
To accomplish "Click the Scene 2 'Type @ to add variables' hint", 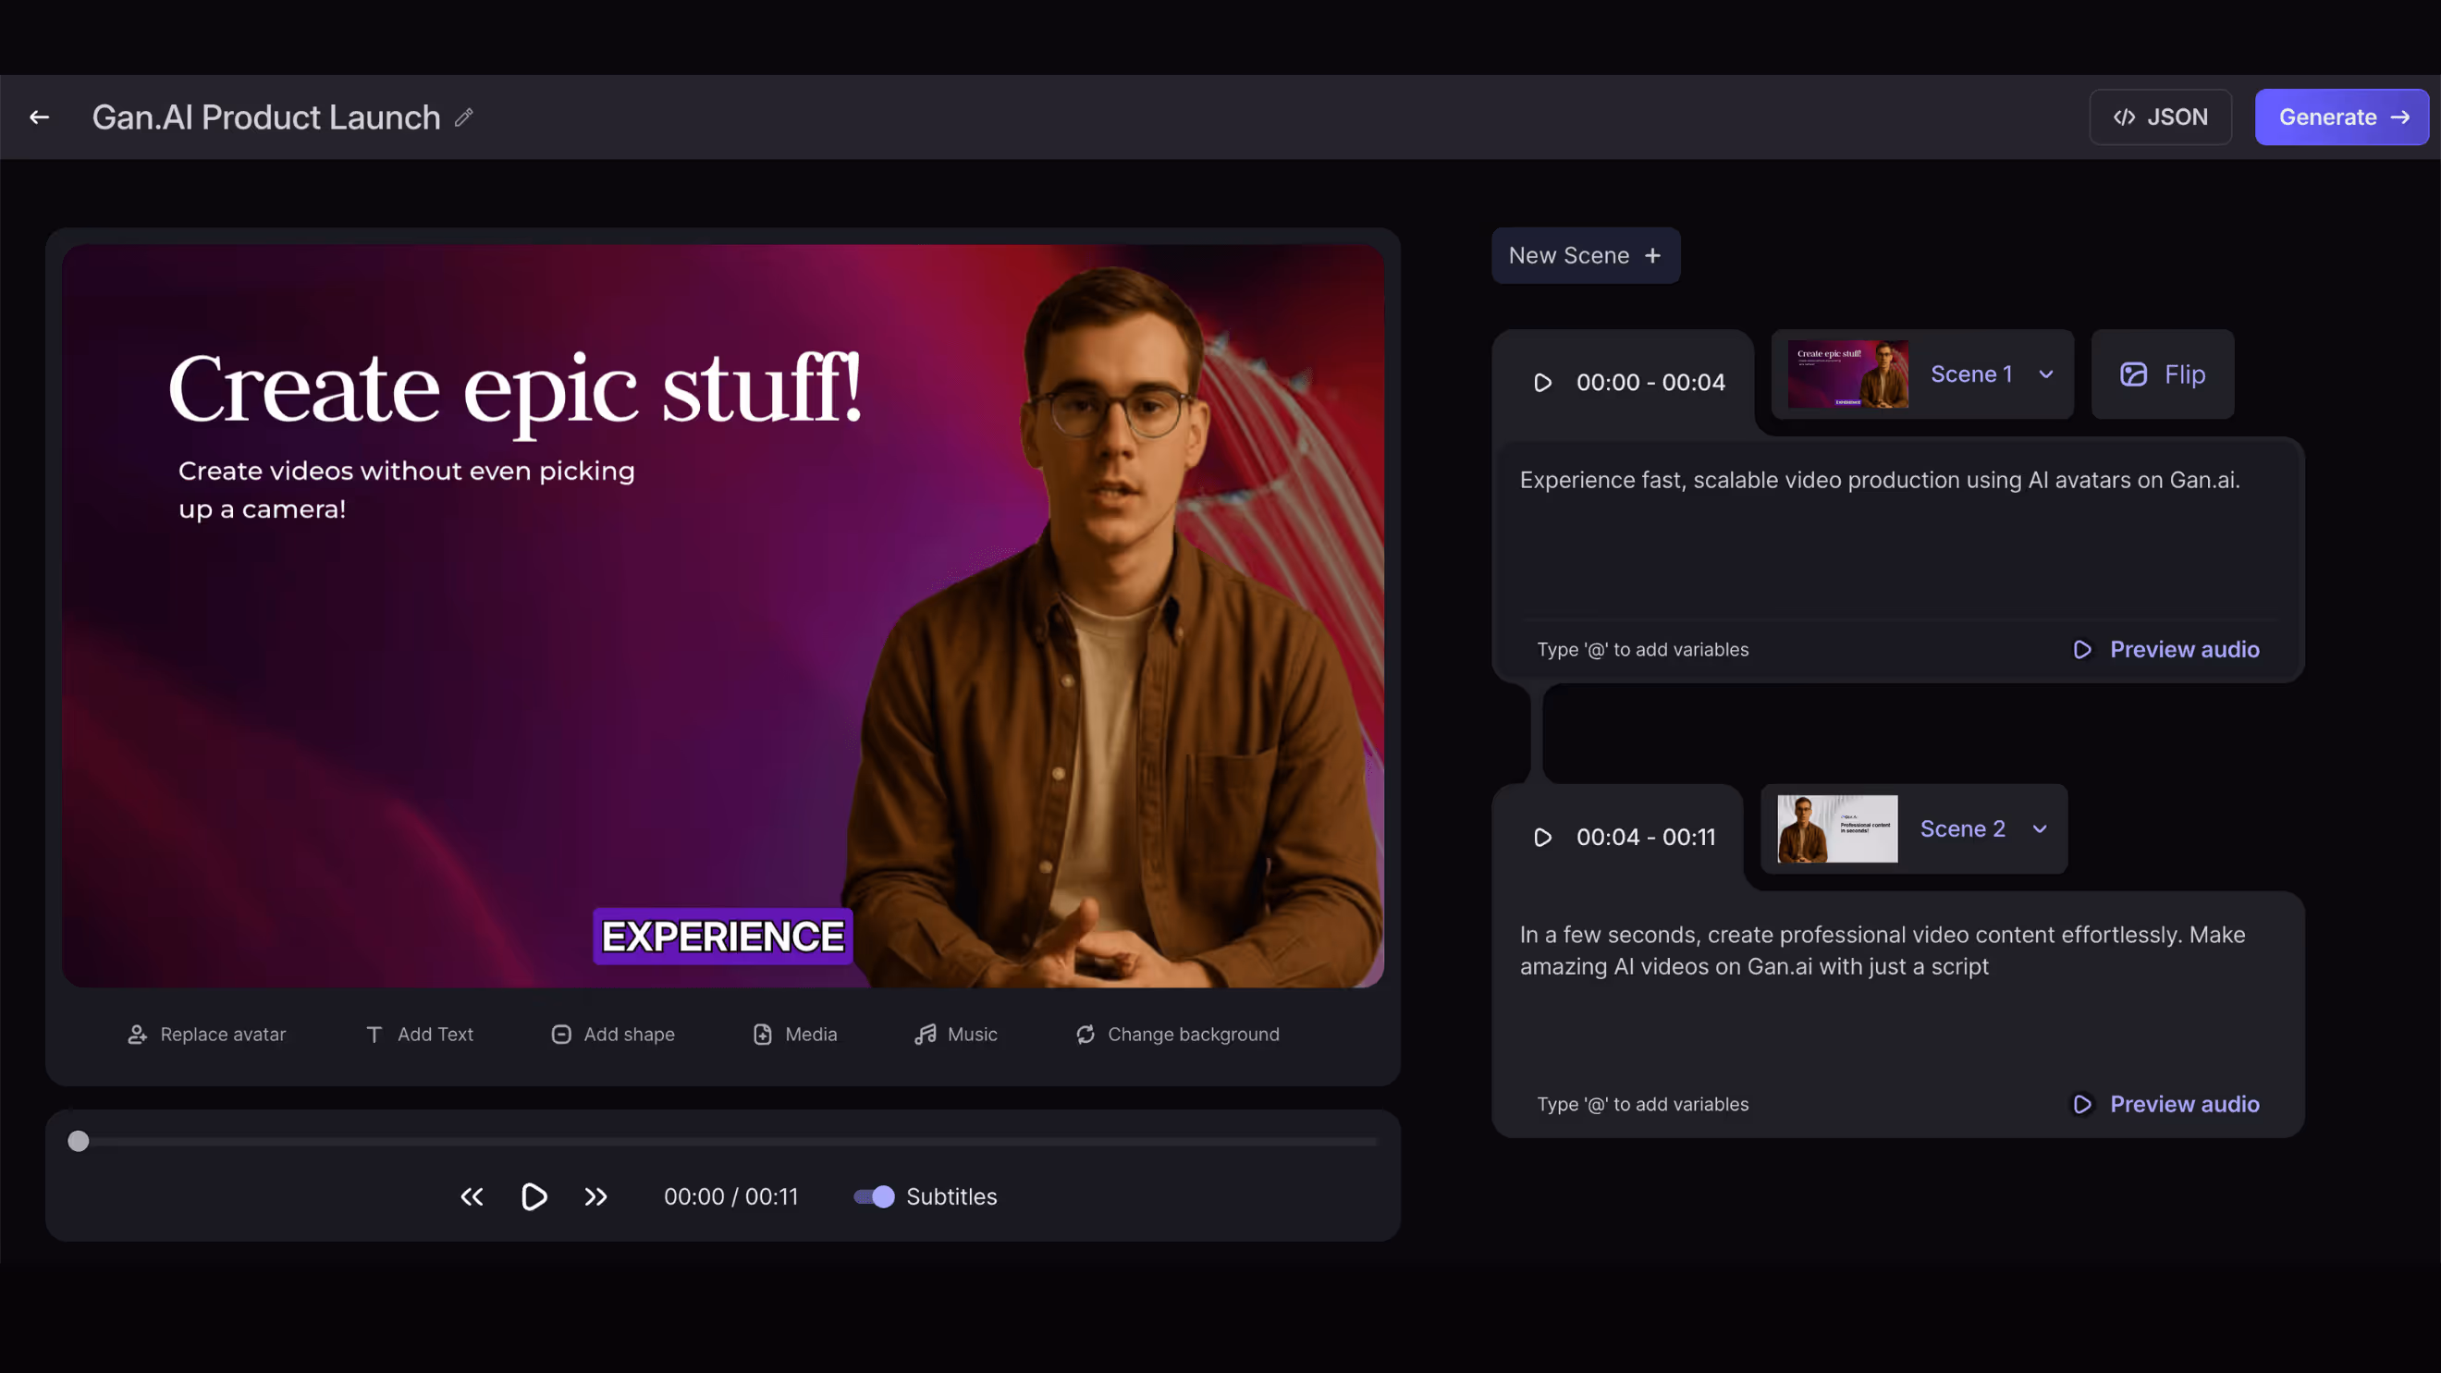I will (1643, 1105).
